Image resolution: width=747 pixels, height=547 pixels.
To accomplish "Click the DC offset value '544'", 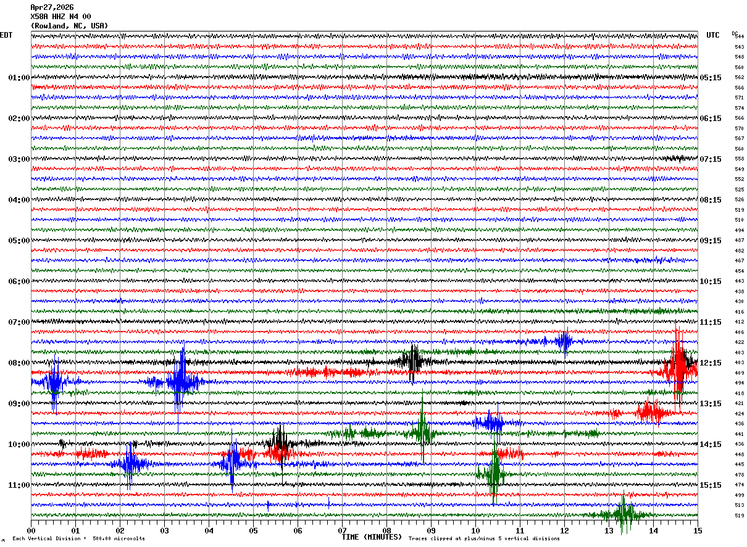I will pyautogui.click(x=739, y=37).
